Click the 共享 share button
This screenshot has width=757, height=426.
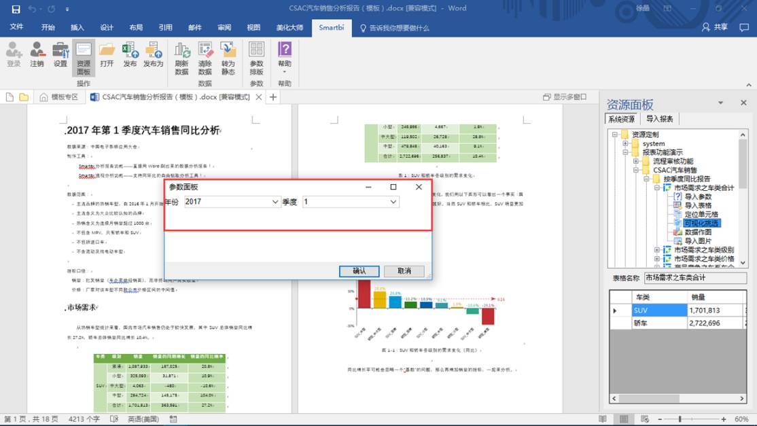[714, 27]
